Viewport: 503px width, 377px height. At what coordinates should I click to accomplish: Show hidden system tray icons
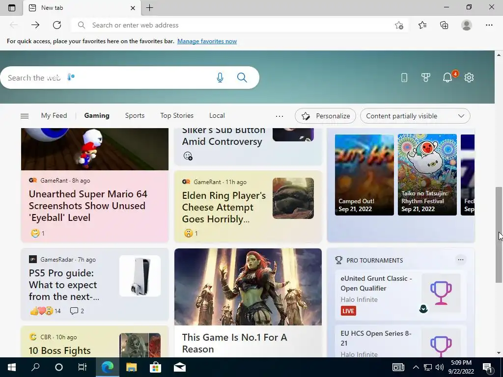click(x=416, y=367)
